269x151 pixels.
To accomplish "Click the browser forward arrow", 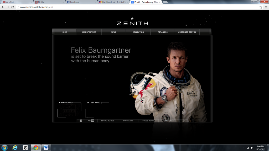I will click(8, 7).
